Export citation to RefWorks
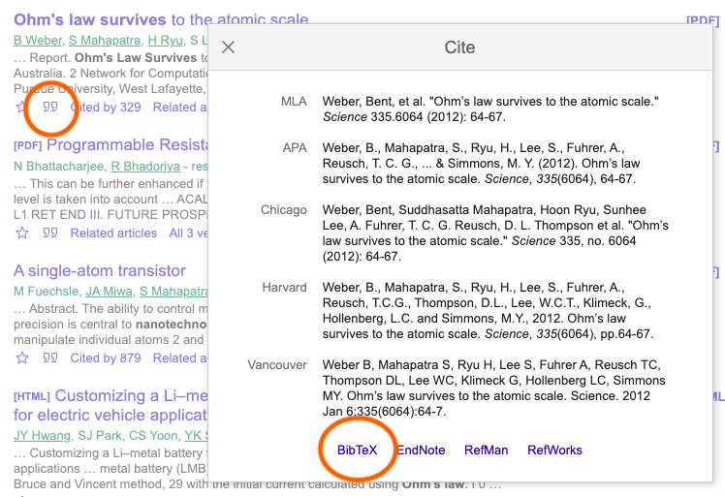This screenshot has width=725, height=497. coord(554,450)
